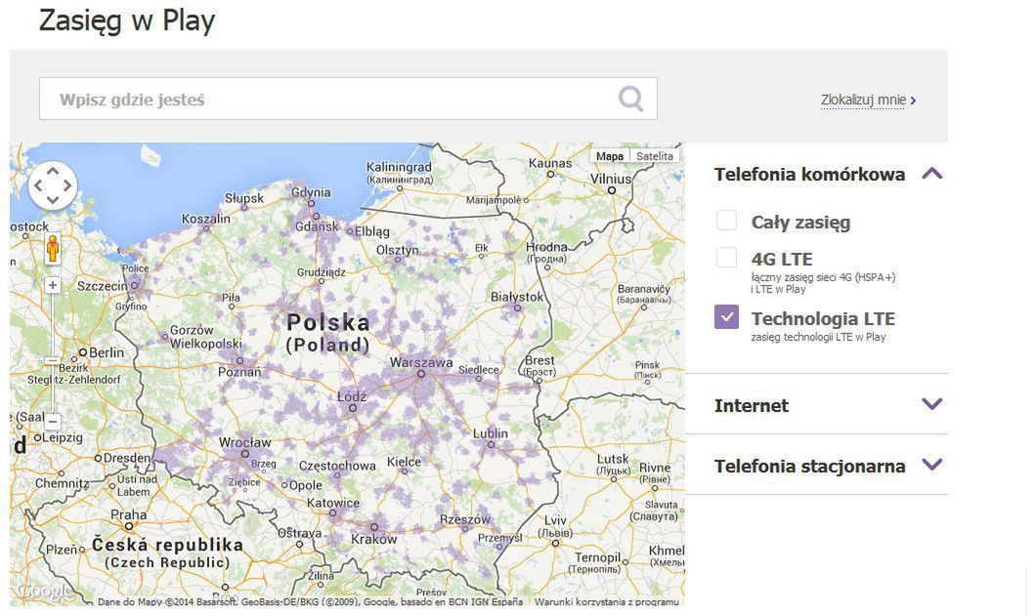Pan the map right with the arrow control
The image size is (1036, 616).
pos(66,185)
